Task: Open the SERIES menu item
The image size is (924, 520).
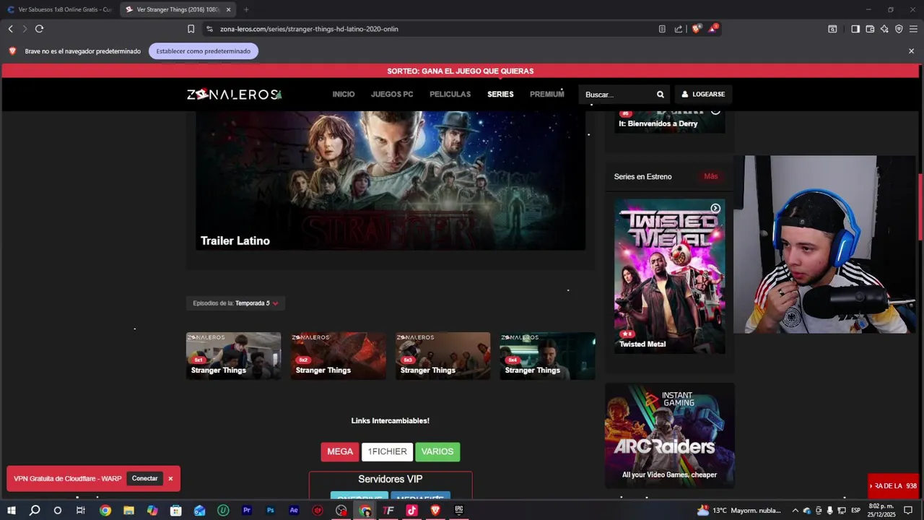Action: 500,95
